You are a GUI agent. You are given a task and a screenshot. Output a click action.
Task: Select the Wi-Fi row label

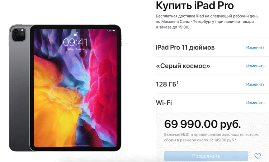point(164,103)
